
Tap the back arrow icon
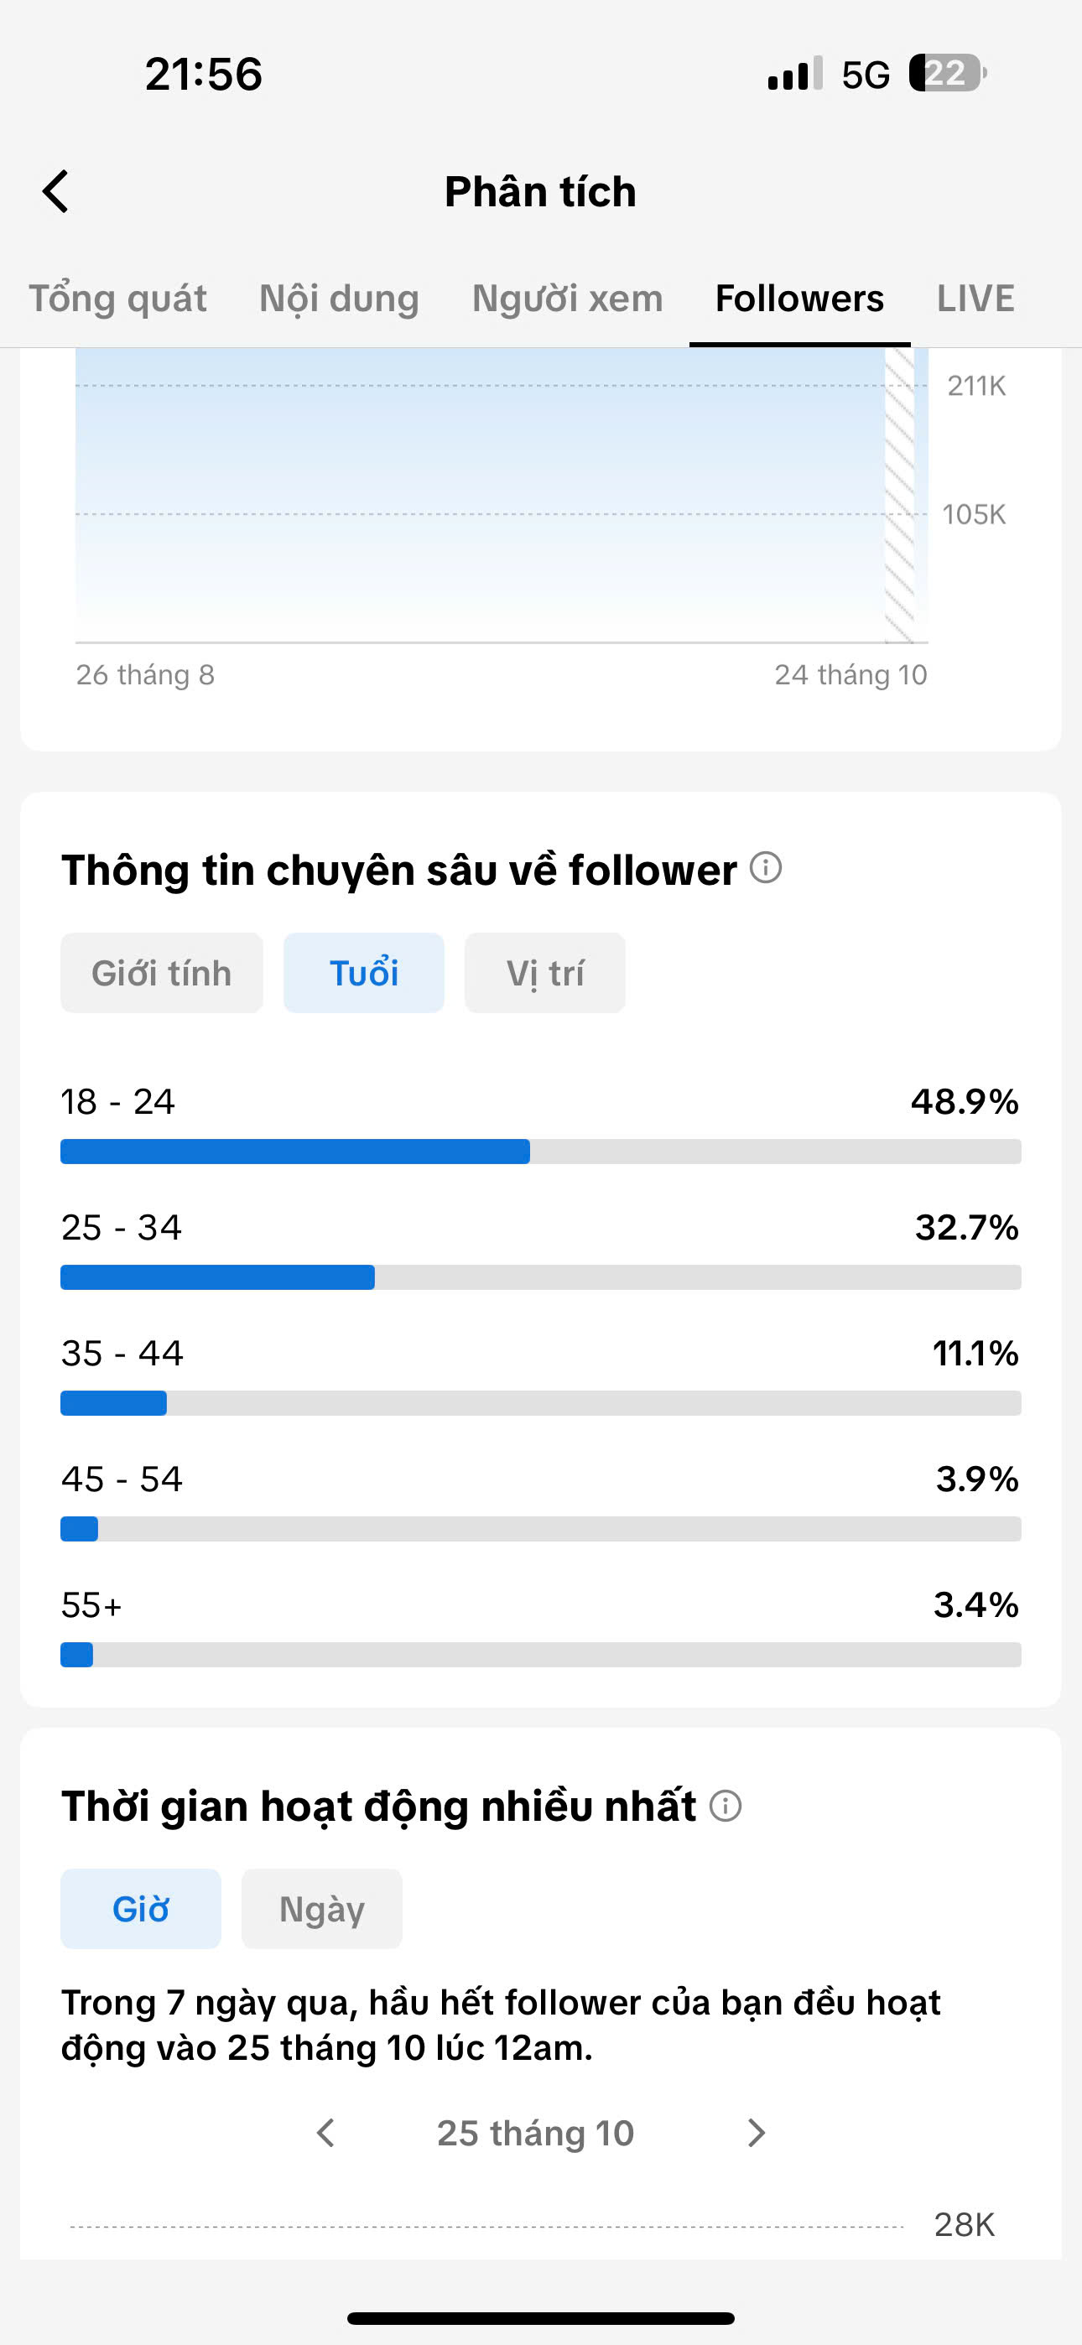click(x=55, y=191)
